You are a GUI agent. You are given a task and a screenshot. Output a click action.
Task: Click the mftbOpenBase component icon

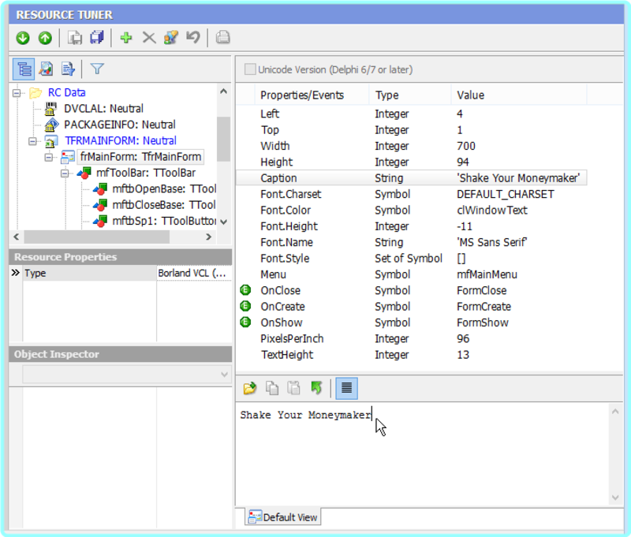click(100, 189)
